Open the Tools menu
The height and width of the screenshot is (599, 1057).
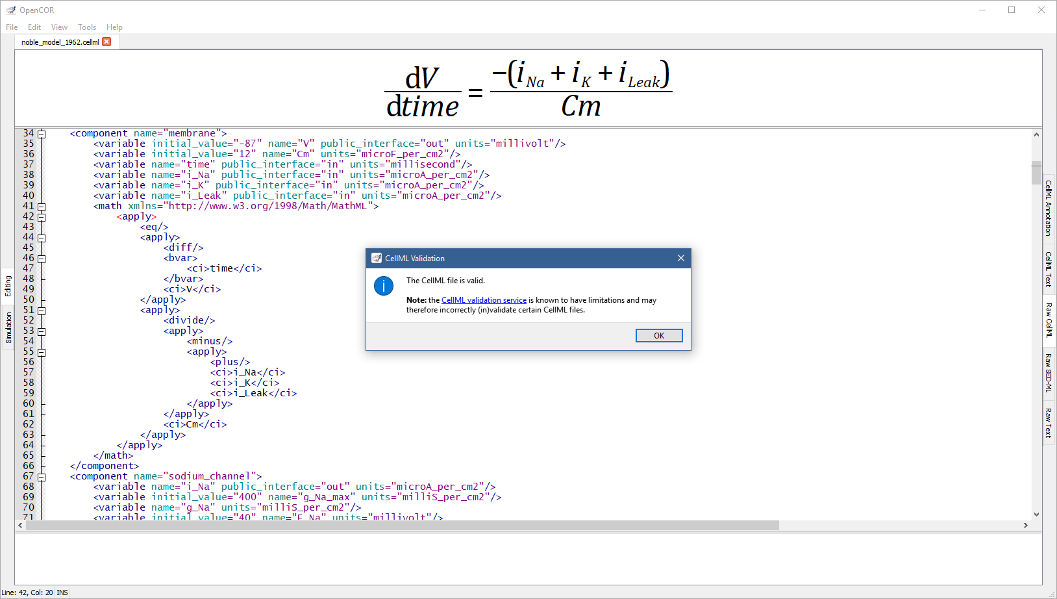click(87, 27)
